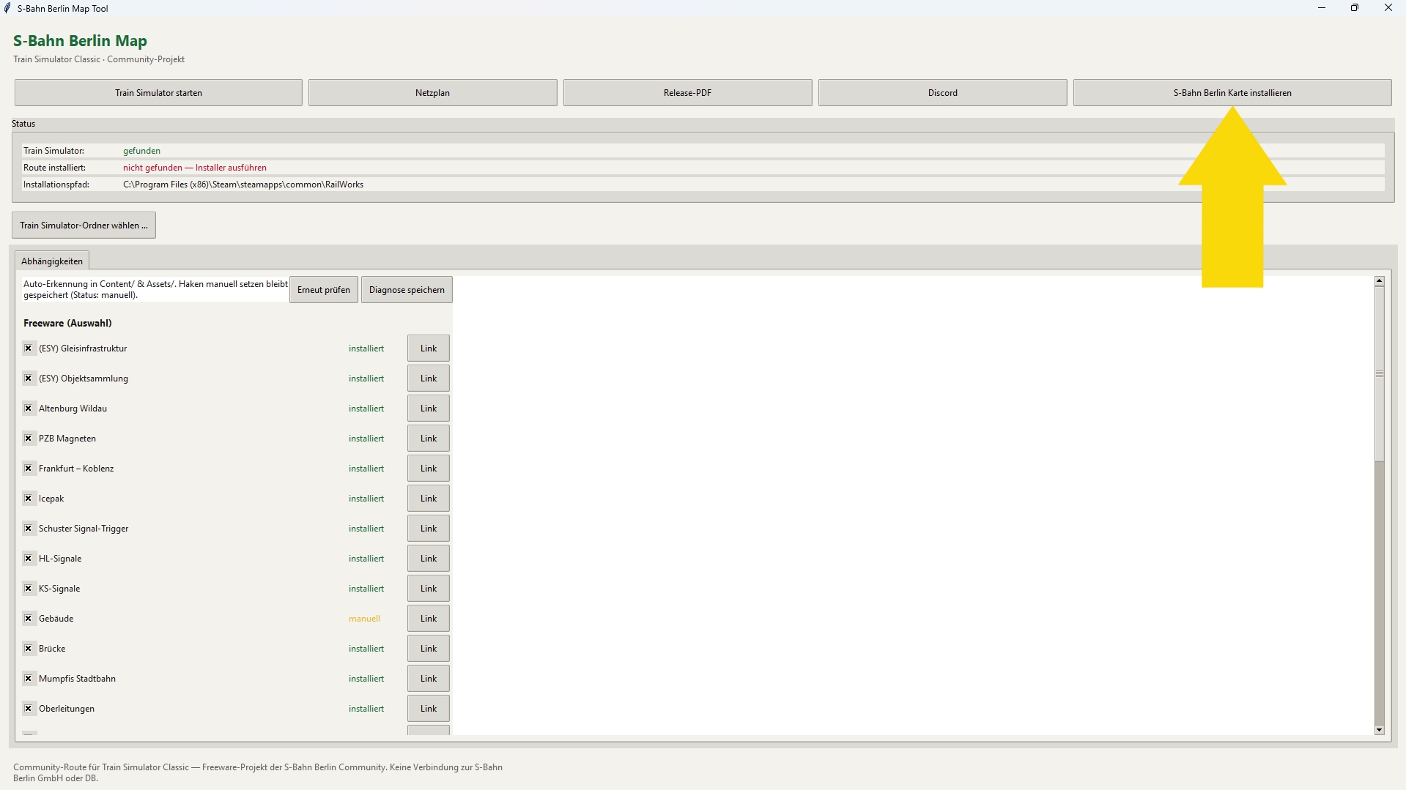Click scrollbar down arrow in dependencies list
1406x790 pixels.
[x=1380, y=730]
